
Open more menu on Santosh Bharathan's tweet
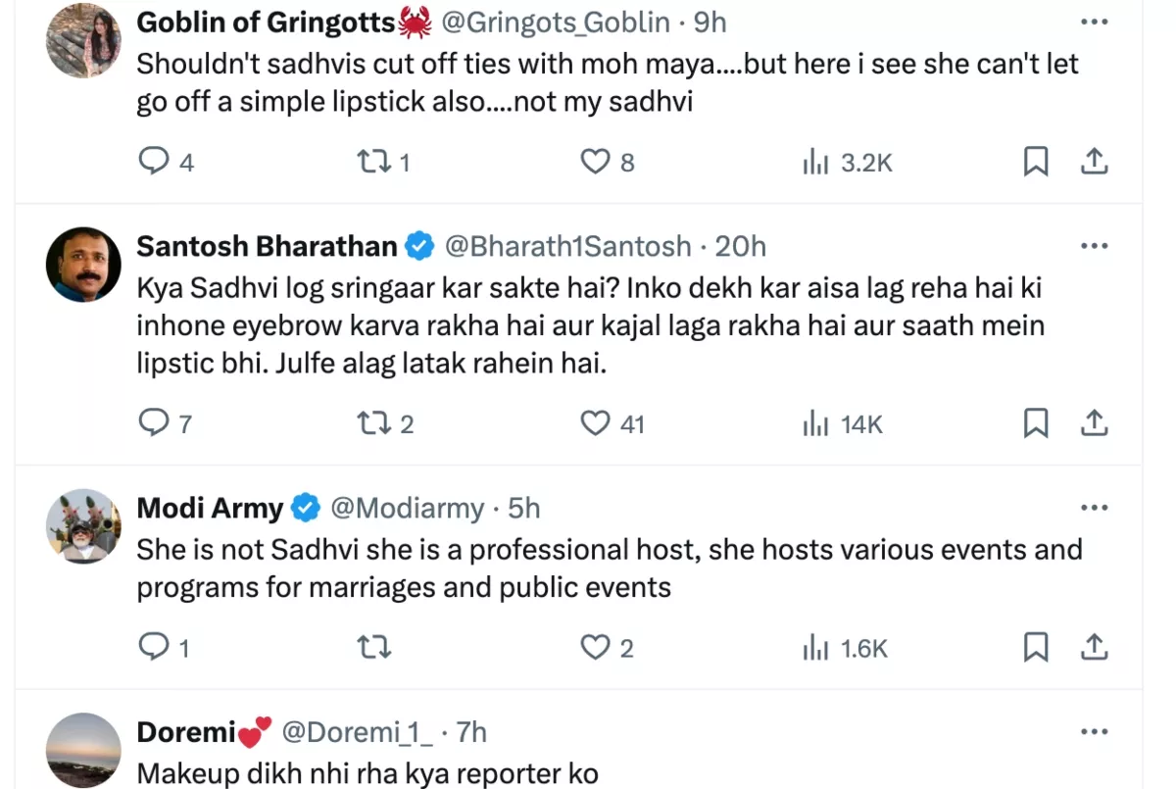1094,245
